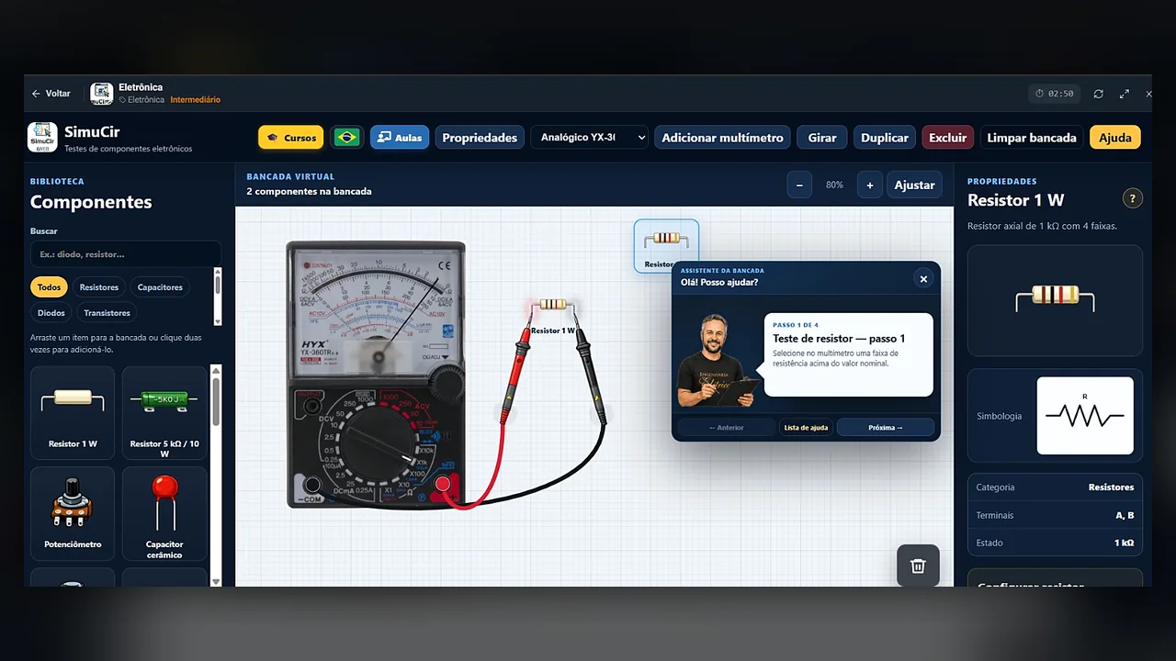The height and width of the screenshot is (661, 1176).
Task: Click the Ajuda button
Action: pos(1115,138)
